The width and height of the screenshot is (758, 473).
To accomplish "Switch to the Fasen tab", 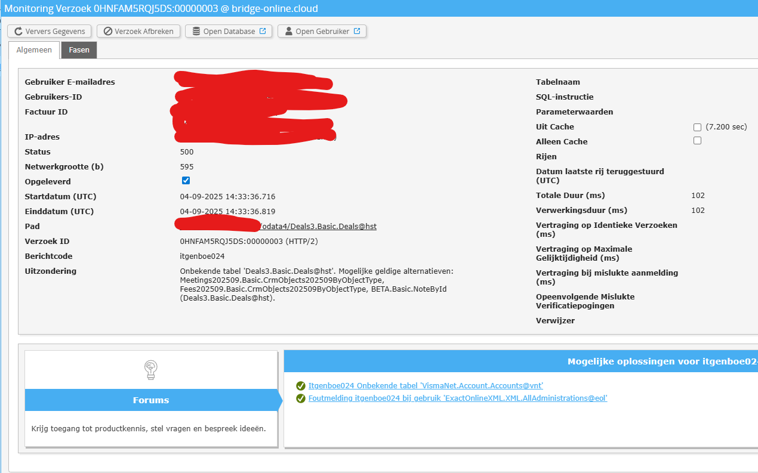I will [x=79, y=50].
